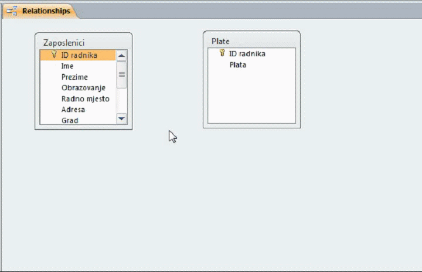This screenshot has width=422, height=272.
Task: Click the primary key icon in Zaposlenici
Action: pos(54,55)
